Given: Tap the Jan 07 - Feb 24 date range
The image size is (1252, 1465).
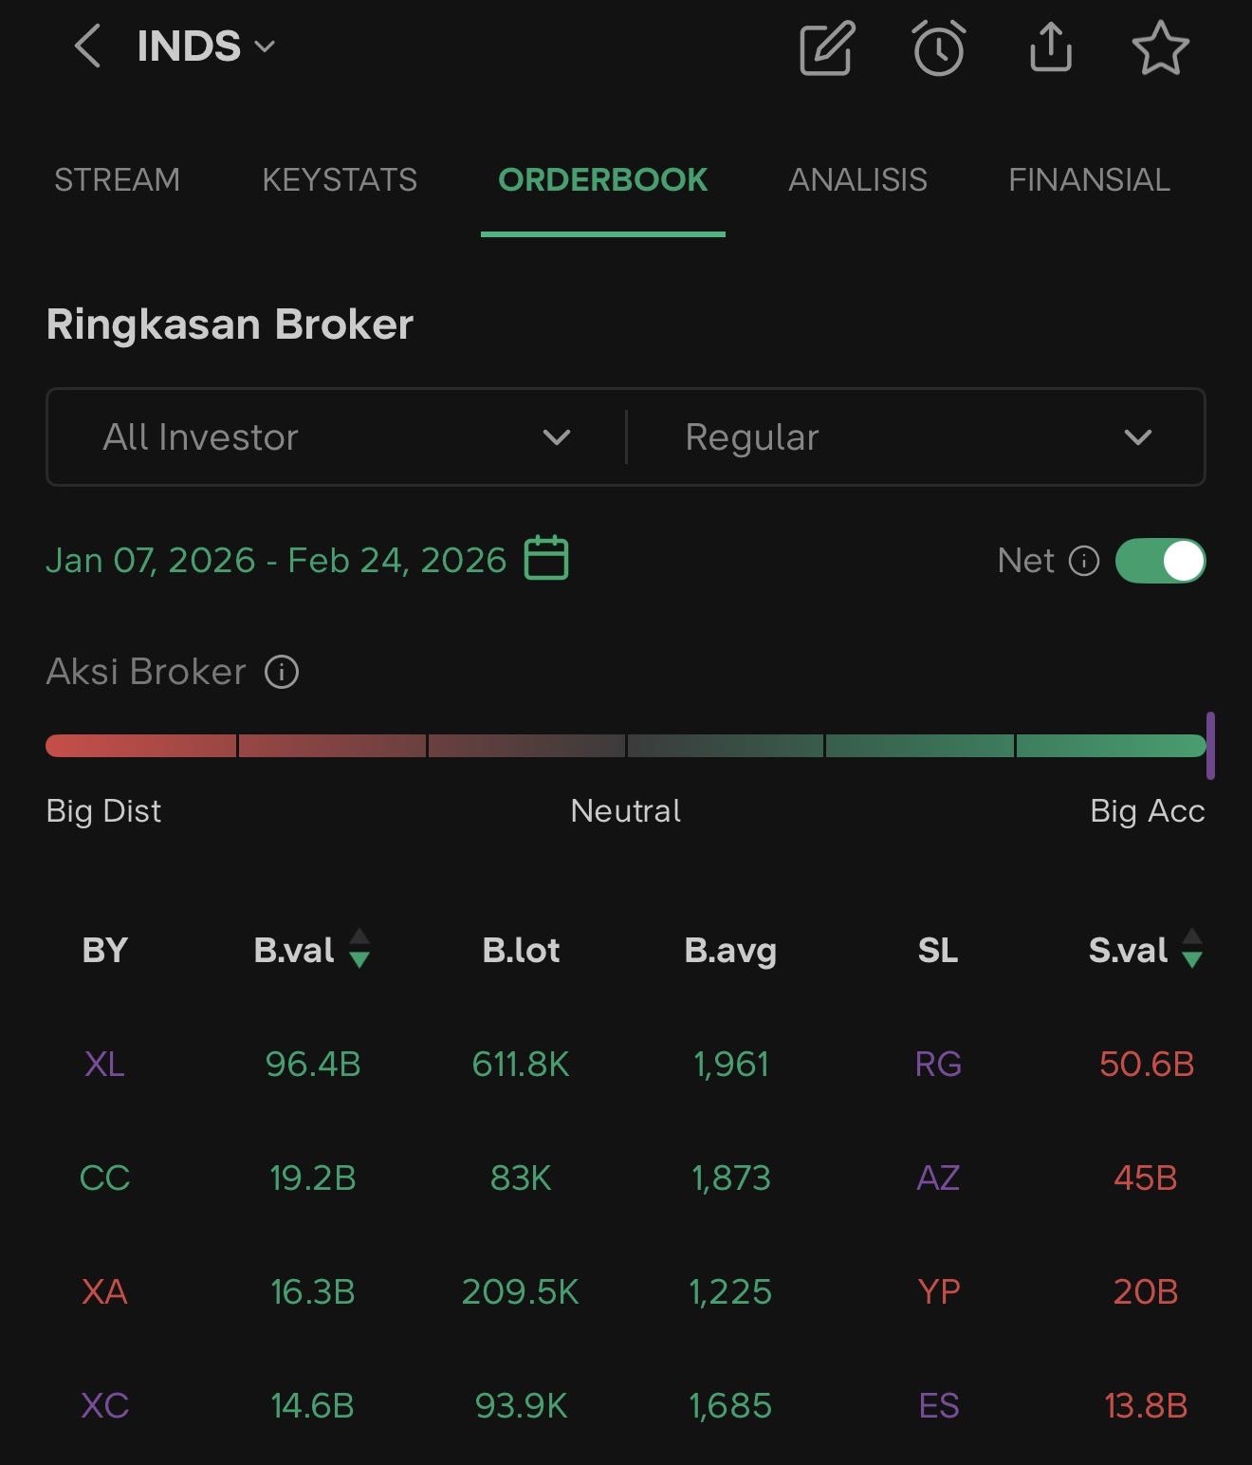Looking at the screenshot, I should click(276, 561).
